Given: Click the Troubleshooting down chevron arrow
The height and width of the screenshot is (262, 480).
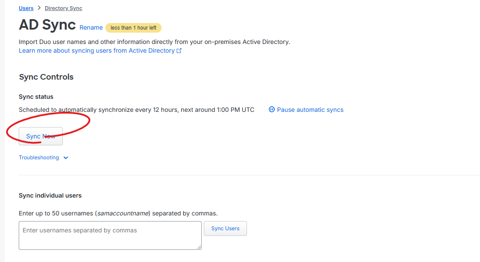Looking at the screenshot, I should [66, 158].
